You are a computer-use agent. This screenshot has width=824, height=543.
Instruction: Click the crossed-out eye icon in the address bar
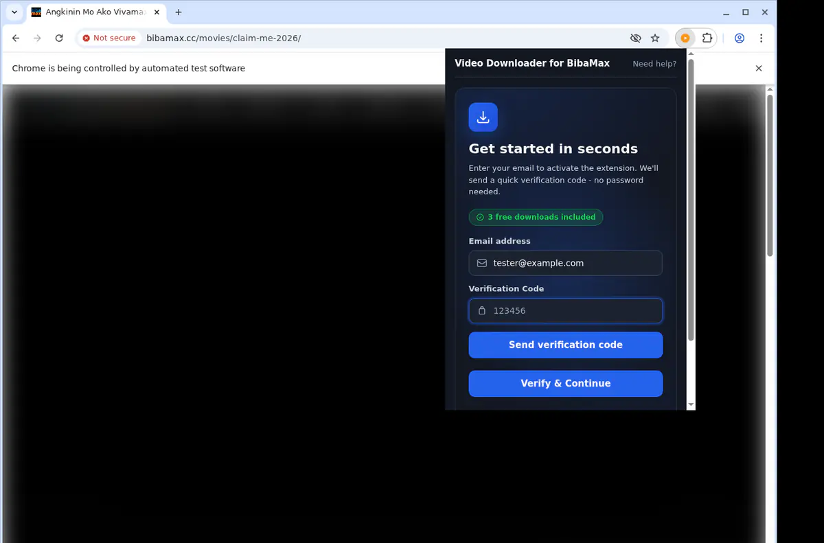[x=635, y=38]
